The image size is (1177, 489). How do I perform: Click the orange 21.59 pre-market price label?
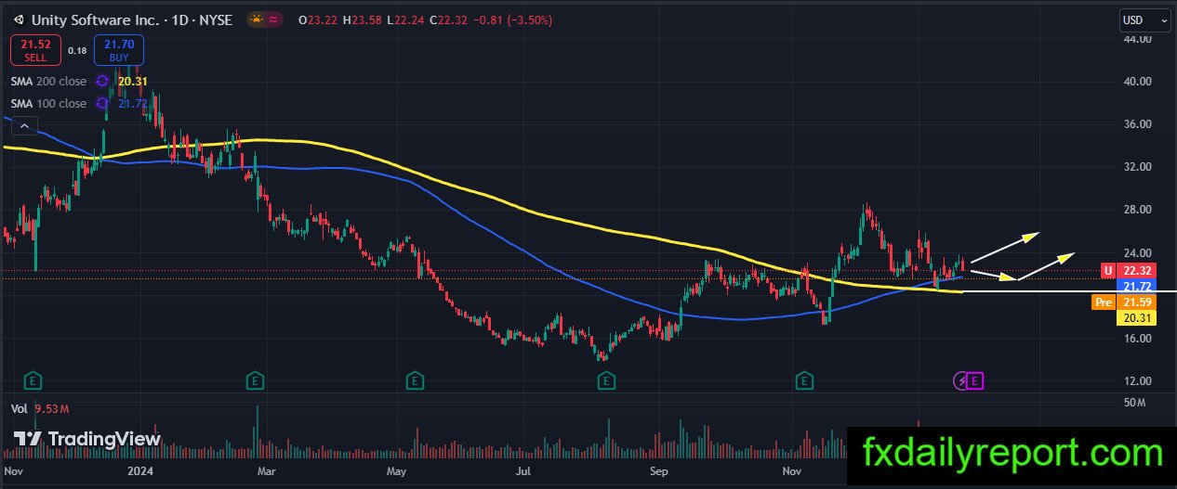(1138, 302)
